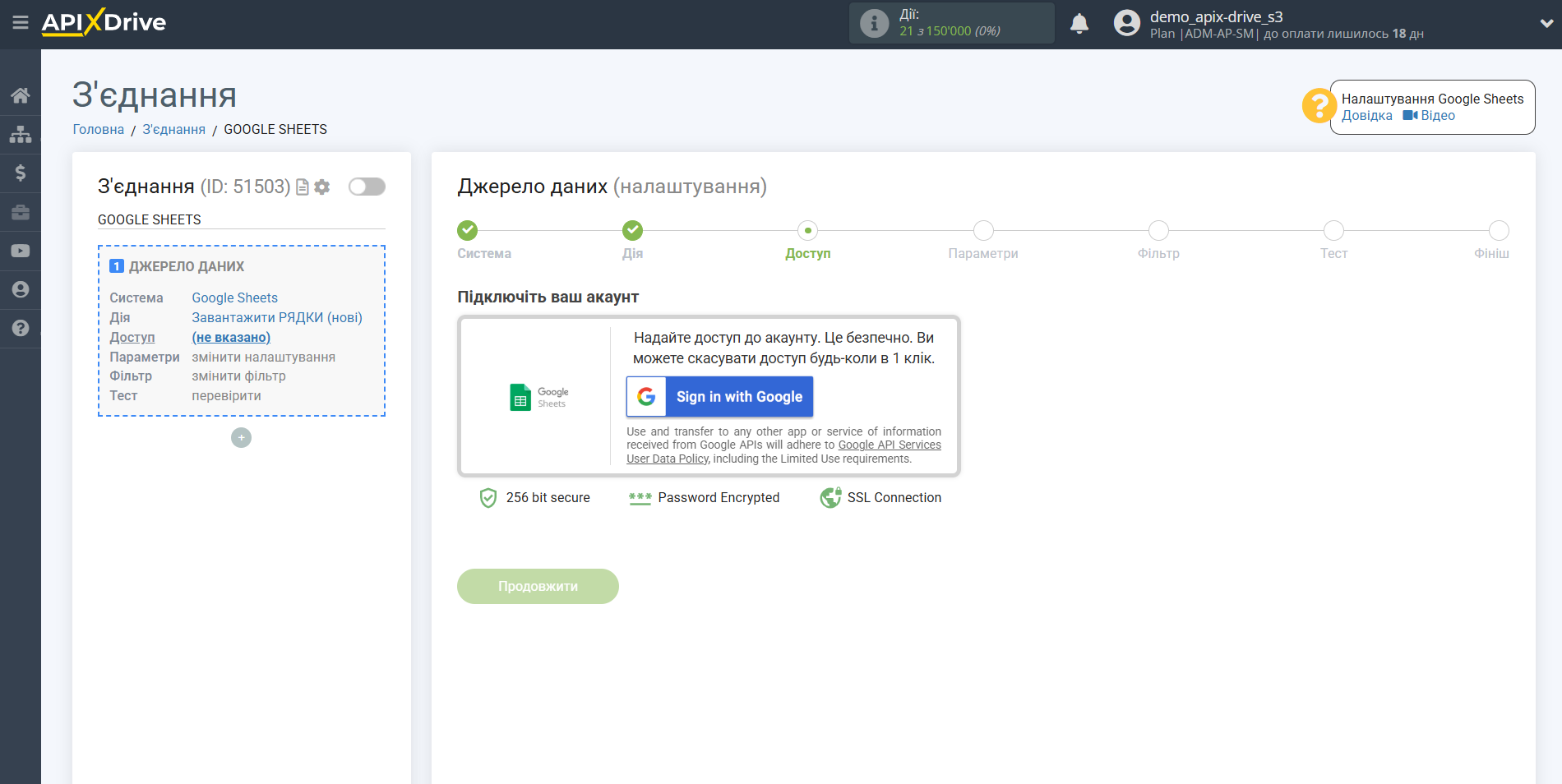Screen dimensions: 1562x784
Task: Open the briefcase sidebar icon
Action: point(21,212)
